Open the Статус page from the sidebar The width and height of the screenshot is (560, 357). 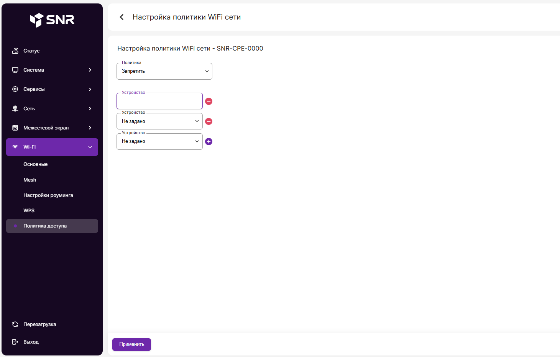click(x=31, y=51)
